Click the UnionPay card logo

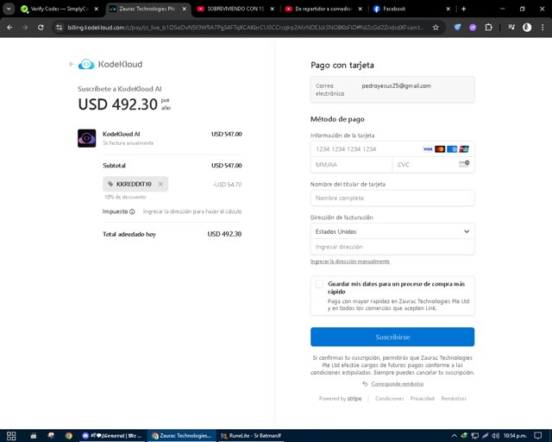464,149
